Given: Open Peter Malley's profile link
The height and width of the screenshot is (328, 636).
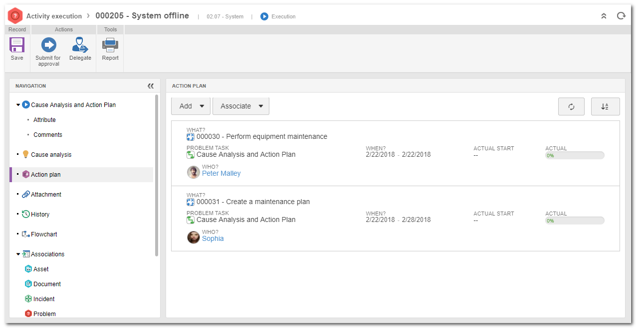Looking at the screenshot, I should coord(221,174).
